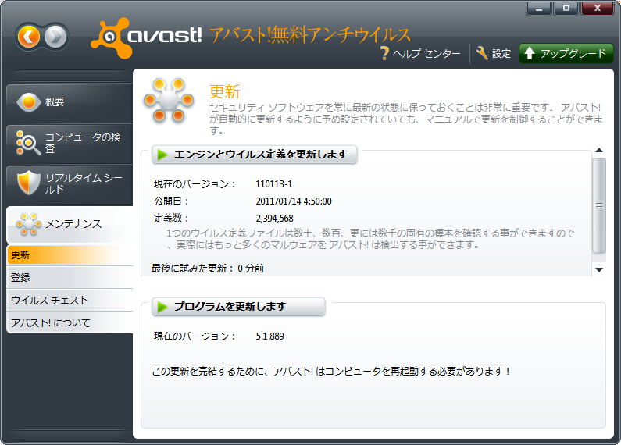Image resolution: width=621 pixels, height=445 pixels.
Task: Click green play arrow on program update
Action: 162,307
